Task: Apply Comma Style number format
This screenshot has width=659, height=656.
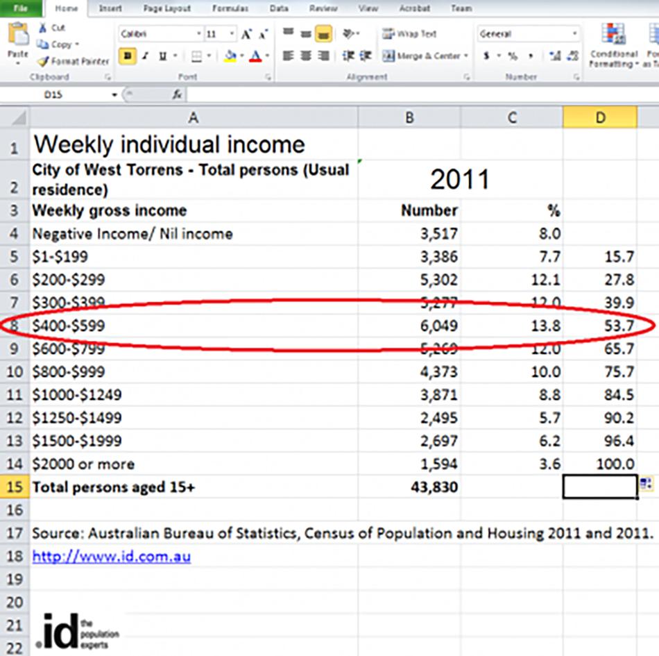Action: 531,56
